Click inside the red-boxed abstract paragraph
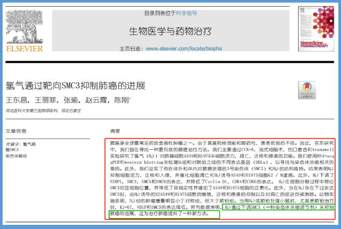Viewport: 341px width, 229px height. point(217,171)
